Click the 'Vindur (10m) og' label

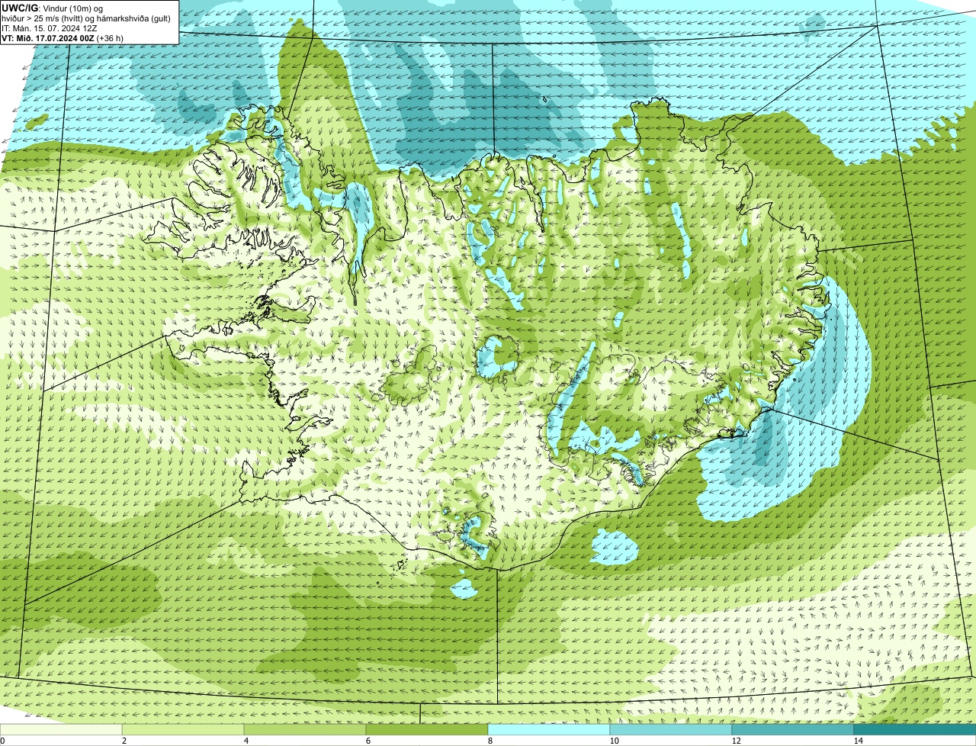point(73,8)
